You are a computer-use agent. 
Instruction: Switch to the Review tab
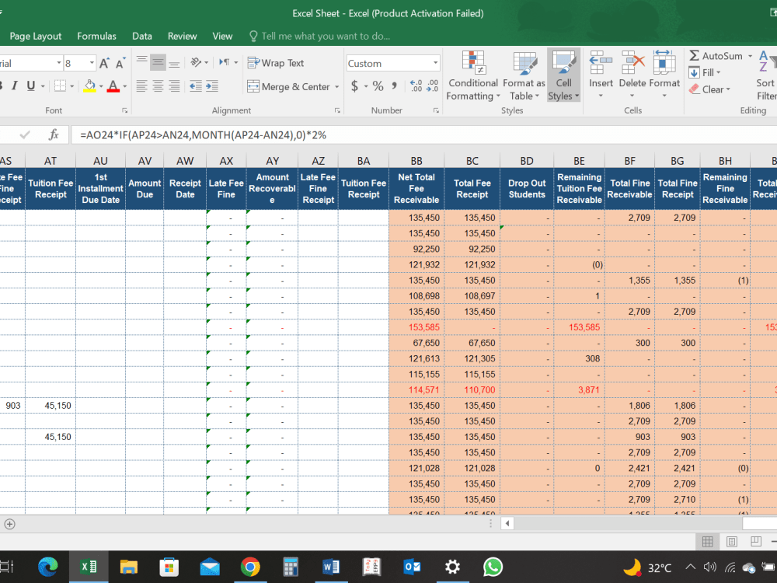click(182, 36)
